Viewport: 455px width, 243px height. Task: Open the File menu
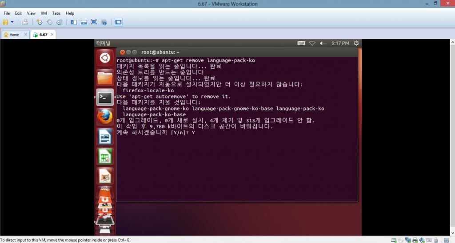(x=7, y=13)
